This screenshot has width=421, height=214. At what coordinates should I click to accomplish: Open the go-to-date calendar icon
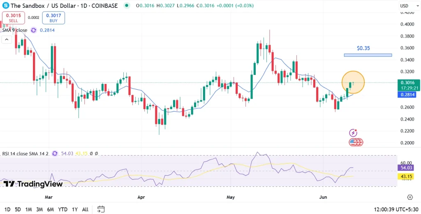tap(101, 209)
